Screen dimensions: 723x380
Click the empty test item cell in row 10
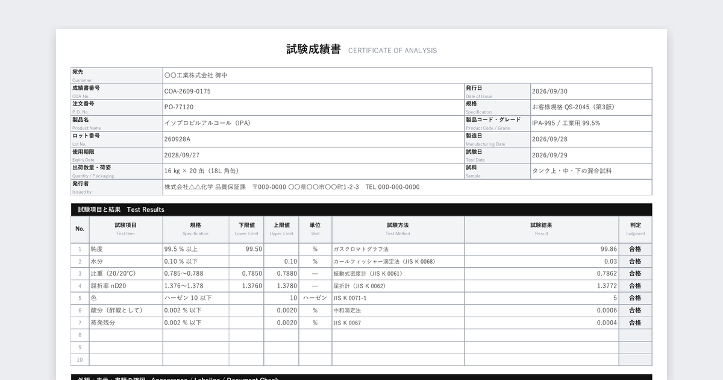[x=126, y=359]
